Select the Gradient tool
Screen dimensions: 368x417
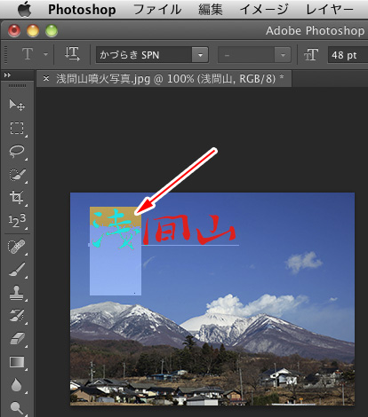tap(17, 362)
